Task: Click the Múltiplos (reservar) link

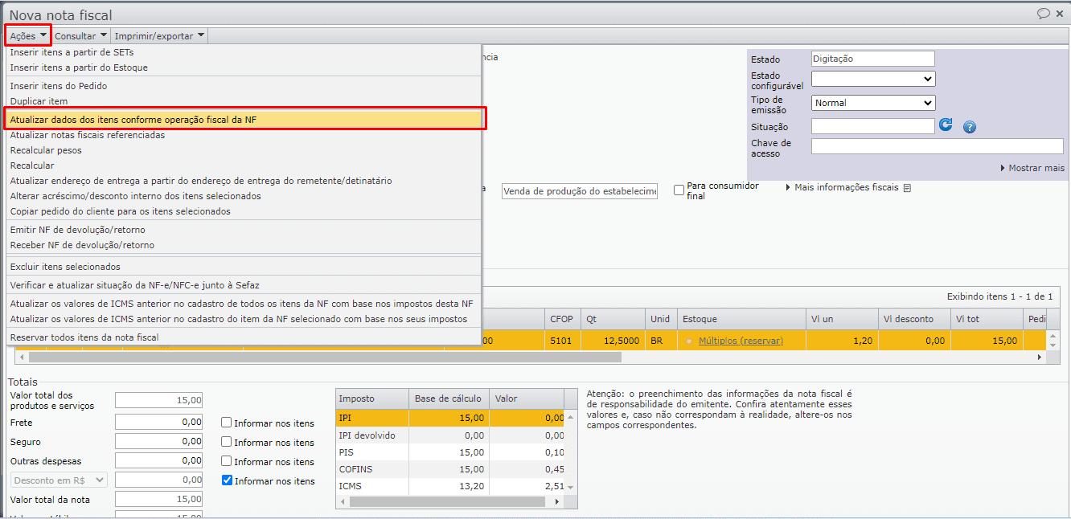Action: click(741, 341)
